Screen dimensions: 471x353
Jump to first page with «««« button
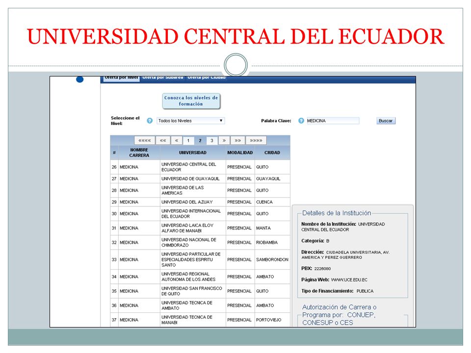[x=145, y=140]
